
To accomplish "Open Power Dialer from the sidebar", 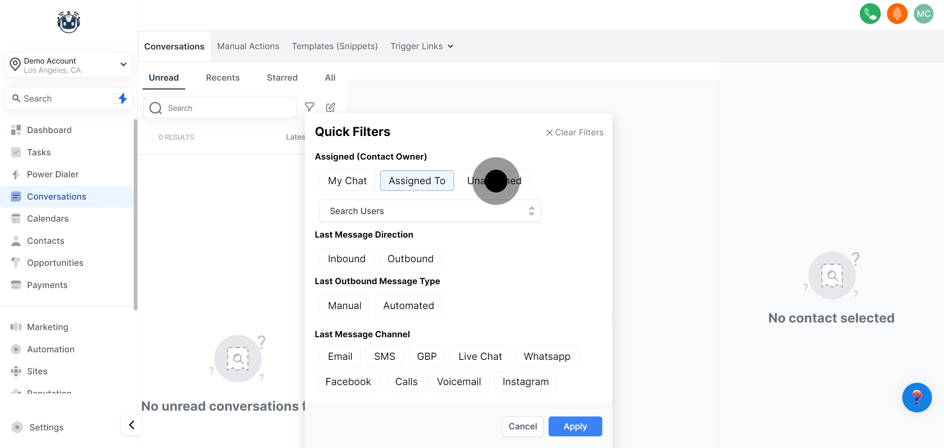I will coord(53,174).
